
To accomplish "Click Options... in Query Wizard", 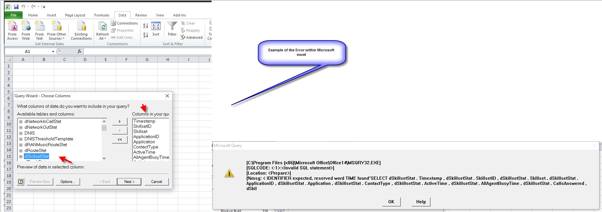I will [x=68, y=182].
